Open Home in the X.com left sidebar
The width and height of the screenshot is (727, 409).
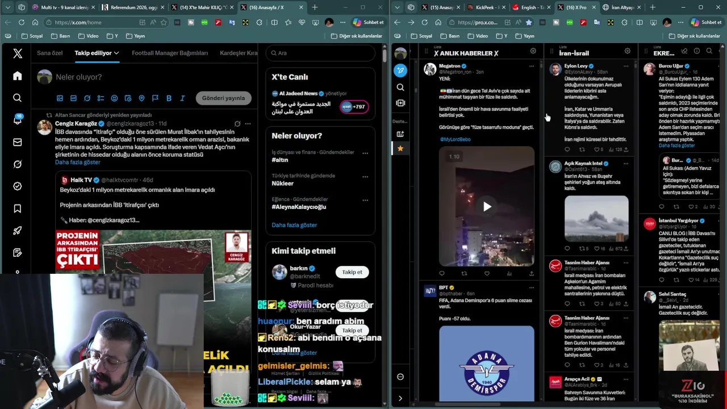tap(18, 76)
